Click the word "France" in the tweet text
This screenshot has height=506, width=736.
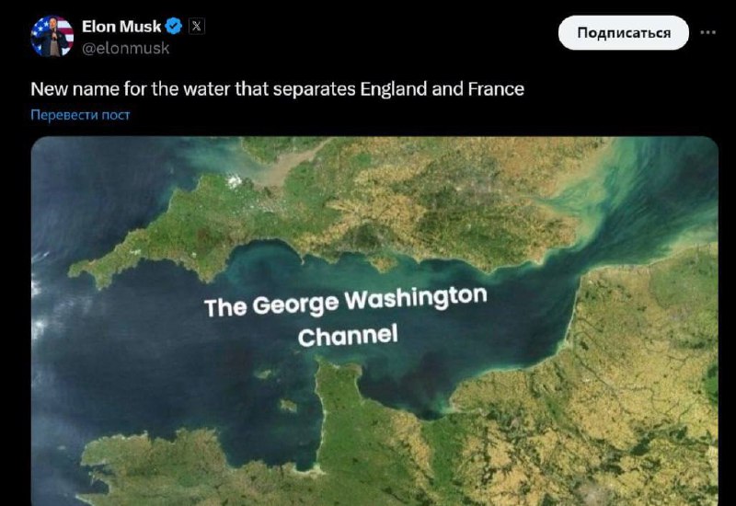(x=496, y=89)
